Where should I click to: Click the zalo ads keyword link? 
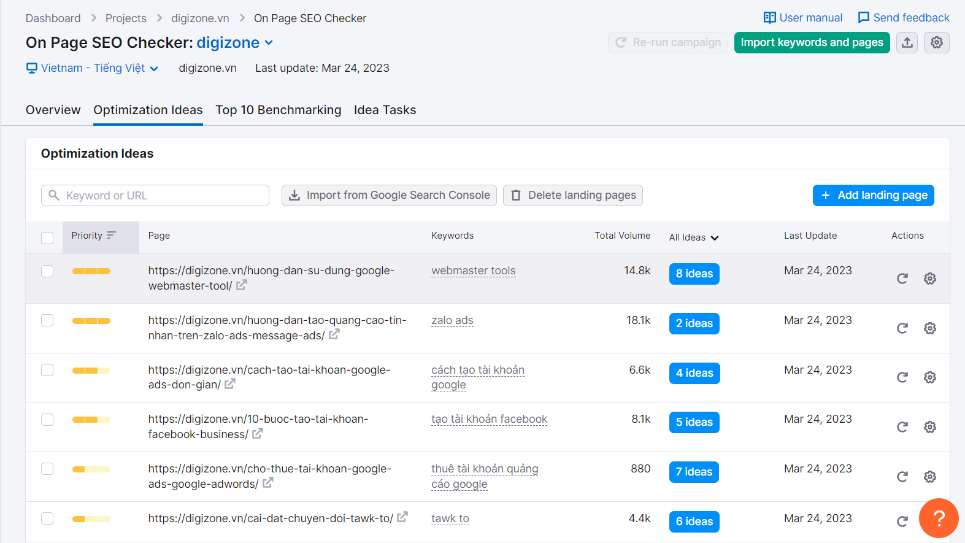[452, 320]
